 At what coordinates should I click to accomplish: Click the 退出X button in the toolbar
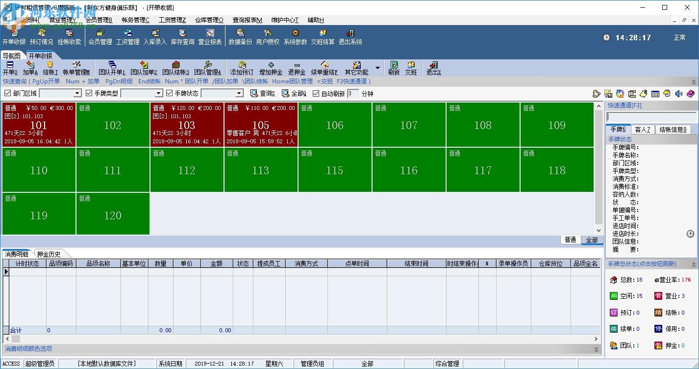433,68
